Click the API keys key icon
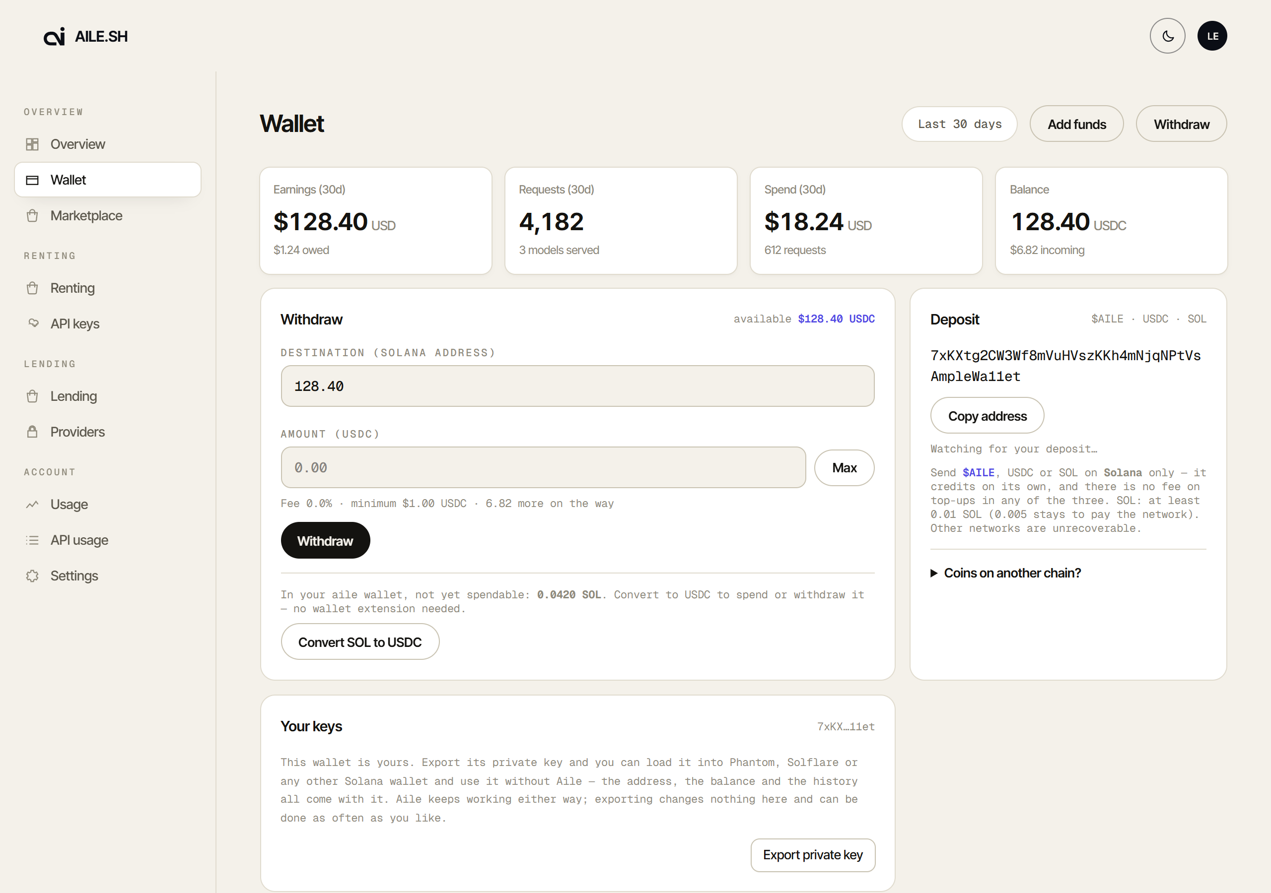Viewport: 1271px width, 893px height. pyautogui.click(x=33, y=323)
